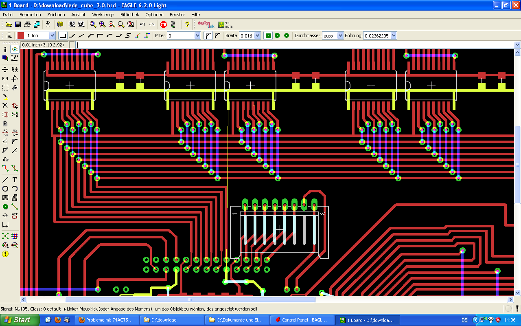Expand the Breite width dropdown

(258, 35)
